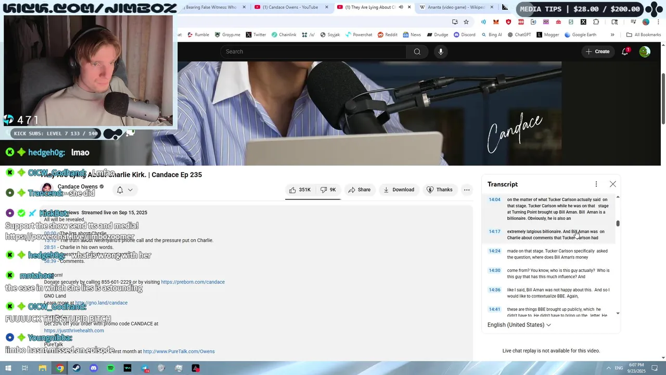
Task: Open the All Bookmarks folder
Action: coord(643,35)
